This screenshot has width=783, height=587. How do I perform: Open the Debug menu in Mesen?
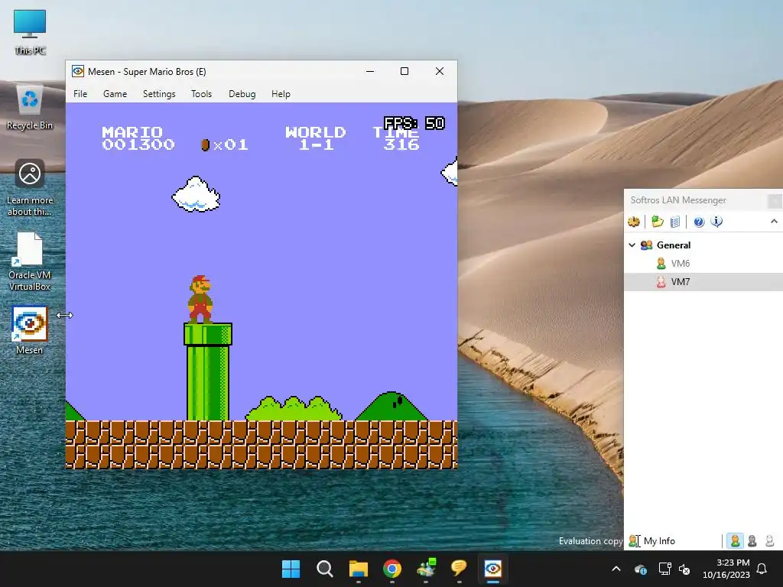coord(242,94)
